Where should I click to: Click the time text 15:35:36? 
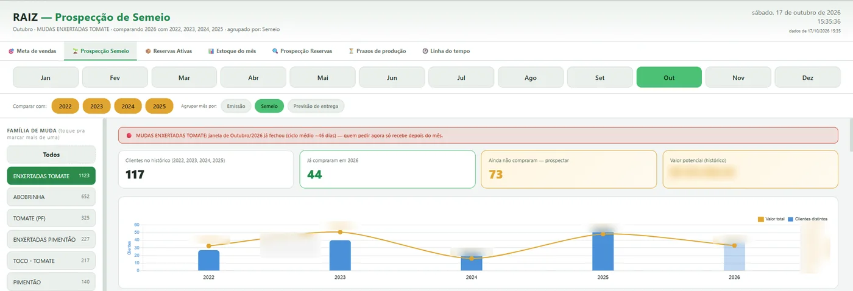point(828,21)
